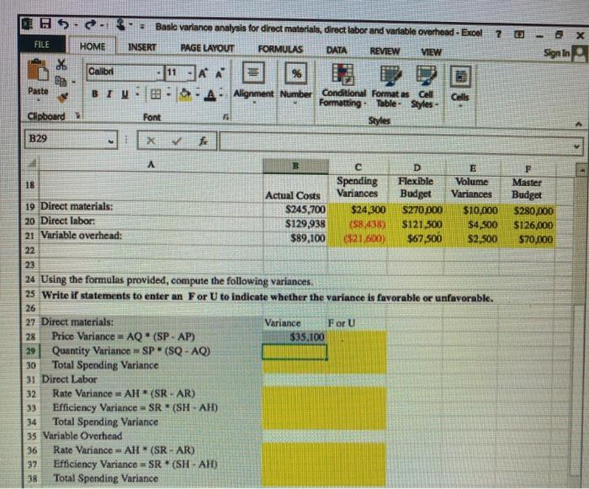The height and width of the screenshot is (489, 589).
Task: Click the Enter checkmark in formula bar
Action: point(177,141)
